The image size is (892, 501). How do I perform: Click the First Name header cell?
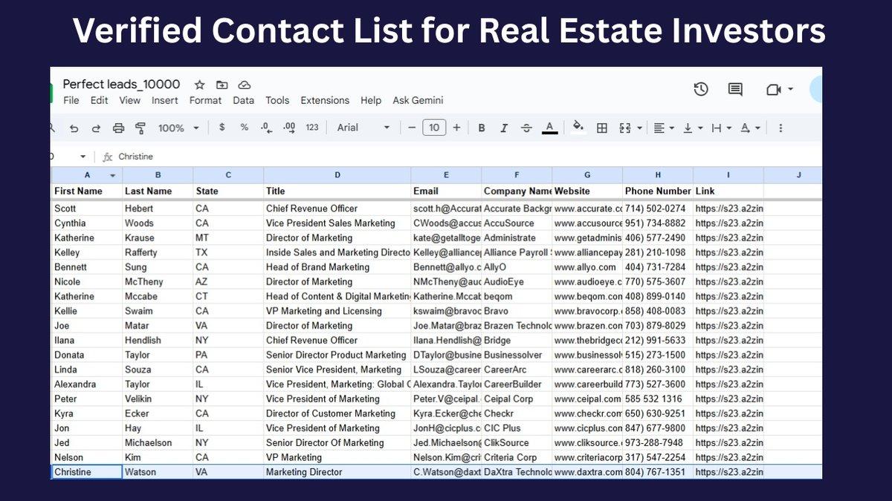[x=86, y=191]
